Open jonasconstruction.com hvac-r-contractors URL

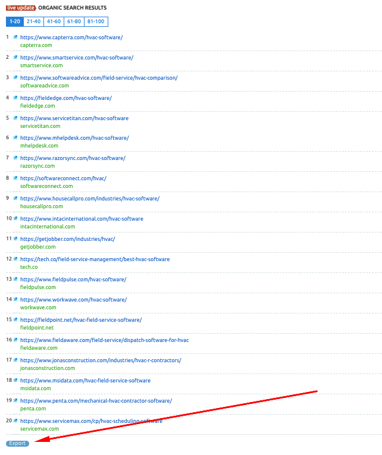tap(101, 360)
